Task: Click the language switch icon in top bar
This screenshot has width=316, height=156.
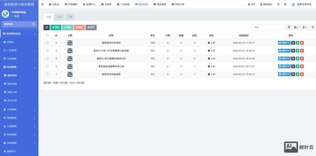Action: coord(278,4)
